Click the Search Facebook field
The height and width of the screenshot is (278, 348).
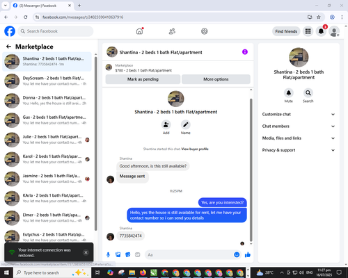pos(56,31)
